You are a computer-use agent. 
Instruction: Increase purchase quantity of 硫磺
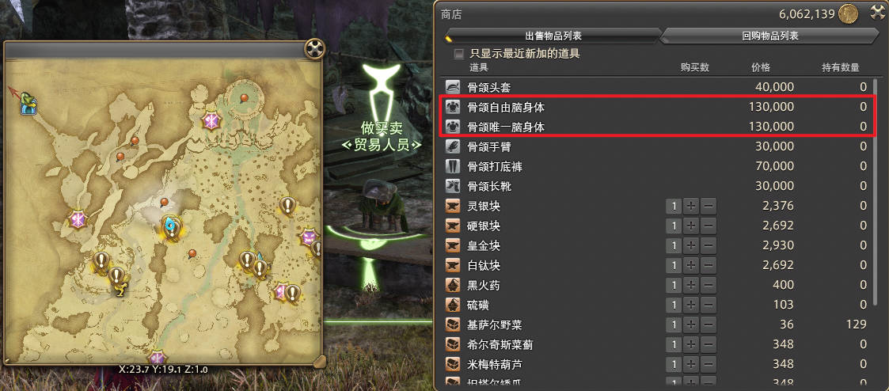[x=690, y=305]
